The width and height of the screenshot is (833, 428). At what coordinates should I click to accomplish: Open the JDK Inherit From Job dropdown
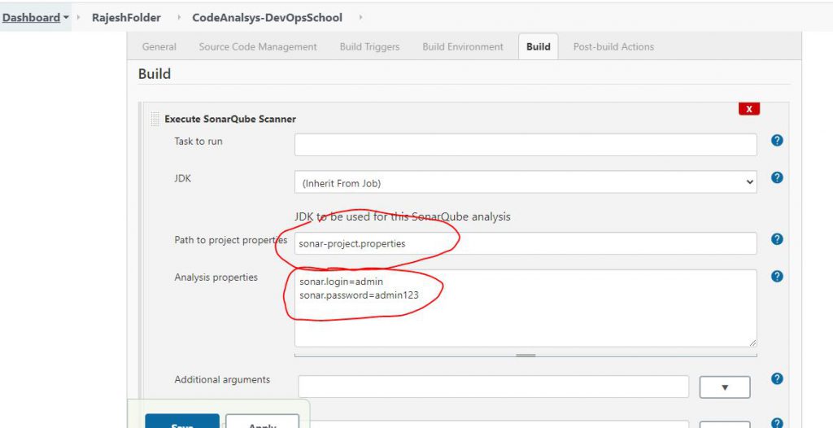[x=526, y=182]
